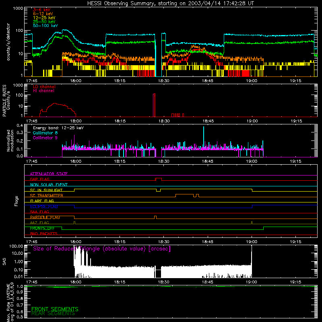The width and height of the screenshot is (322, 322).
Task: Click the GAP FLAG raised step near 18:28
Action: pyautogui.click(x=159, y=178)
